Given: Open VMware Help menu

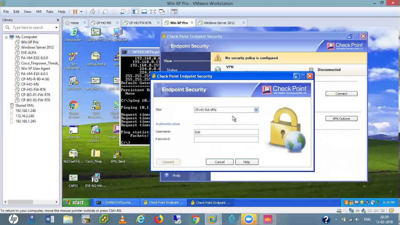Looking at the screenshot, I should click(62, 12).
